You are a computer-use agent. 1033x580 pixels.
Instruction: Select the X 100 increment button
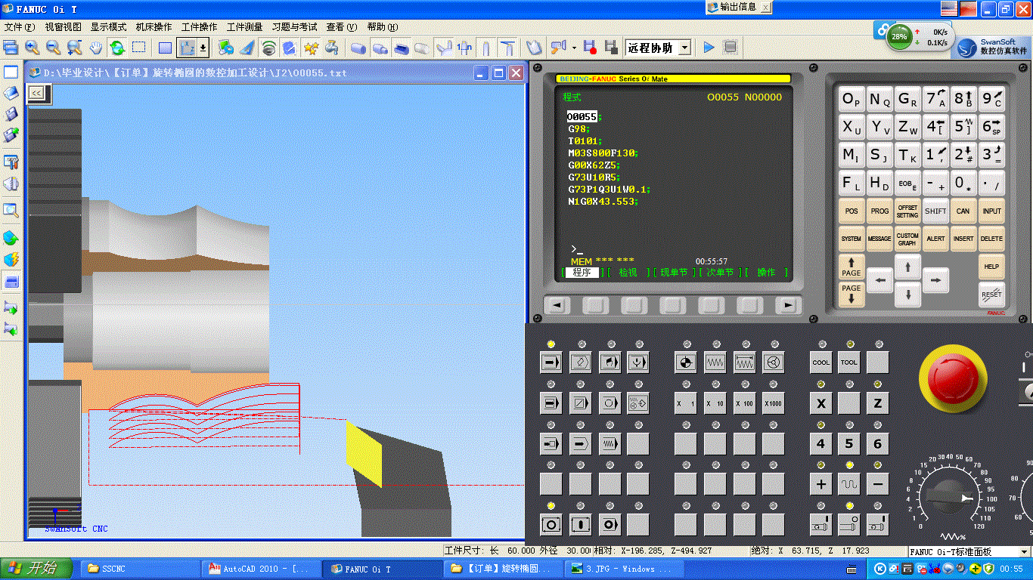point(744,403)
